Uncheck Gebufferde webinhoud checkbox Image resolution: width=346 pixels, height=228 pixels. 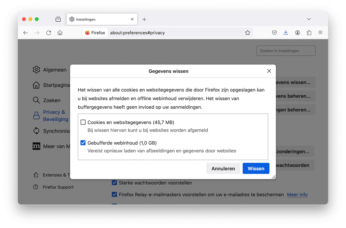pyautogui.click(x=83, y=143)
